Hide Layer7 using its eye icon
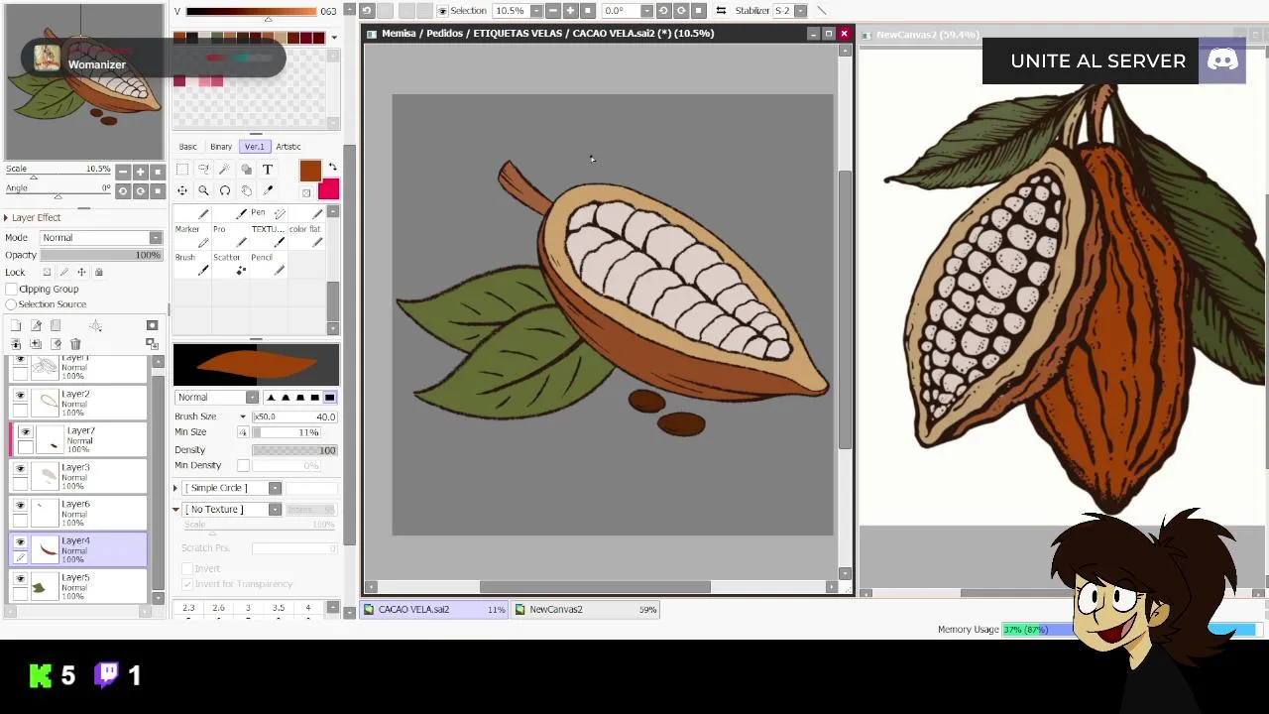Image resolution: width=1269 pixels, height=714 pixels. coord(26,432)
